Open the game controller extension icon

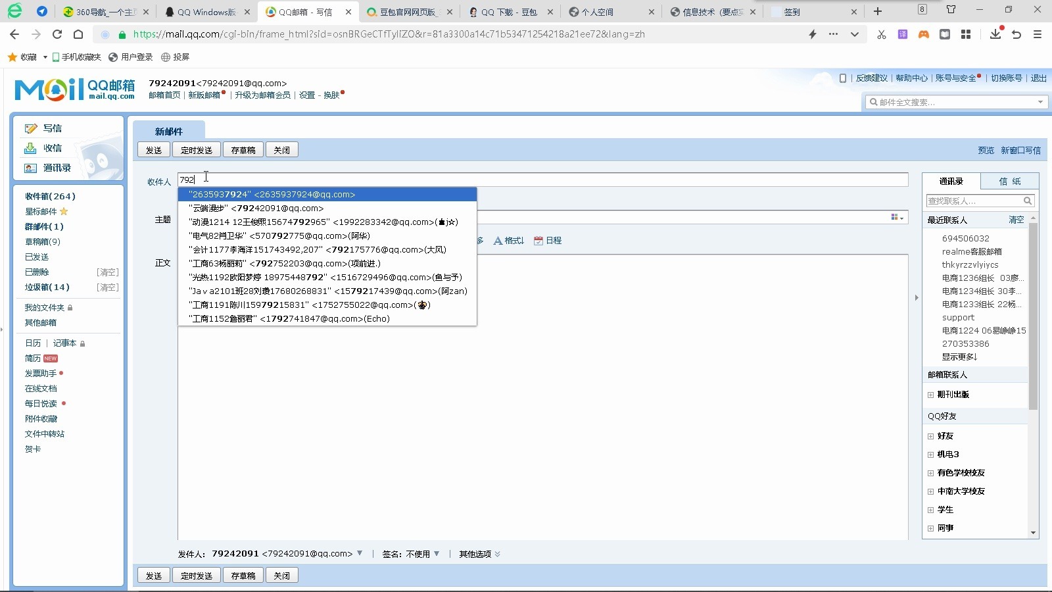click(x=924, y=34)
